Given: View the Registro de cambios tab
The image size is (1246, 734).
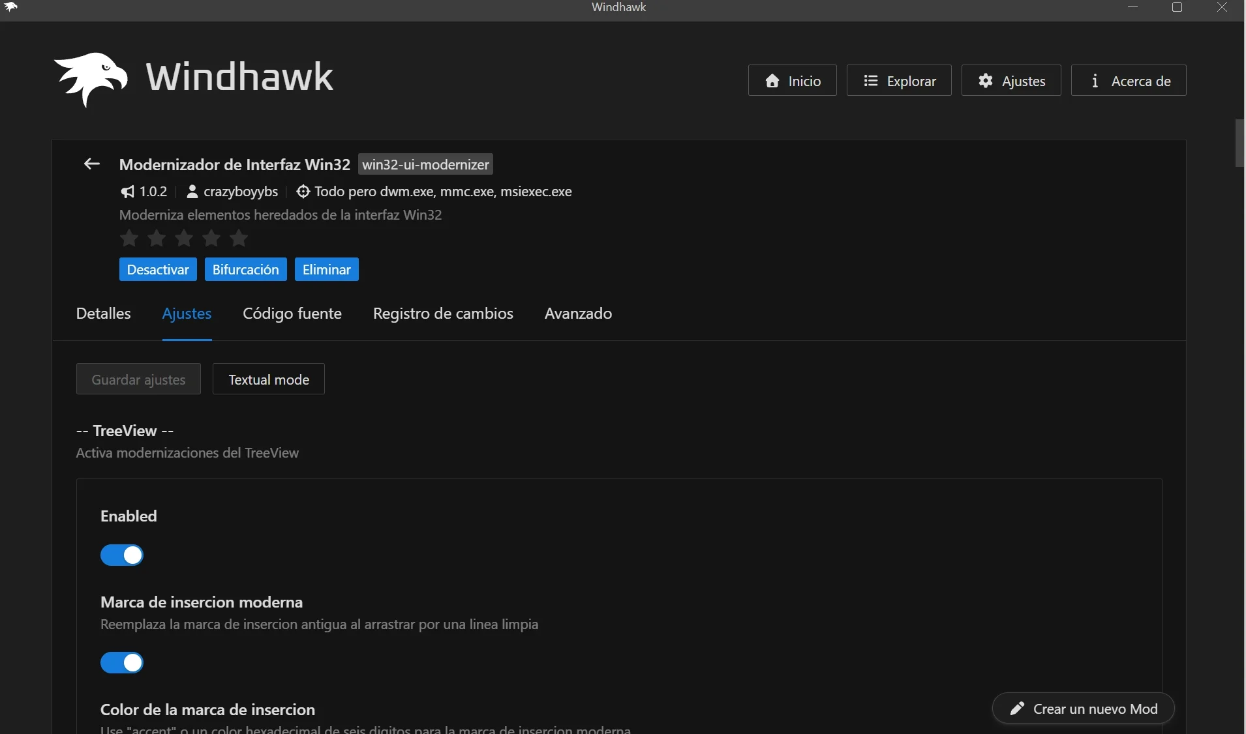Looking at the screenshot, I should click(443, 314).
